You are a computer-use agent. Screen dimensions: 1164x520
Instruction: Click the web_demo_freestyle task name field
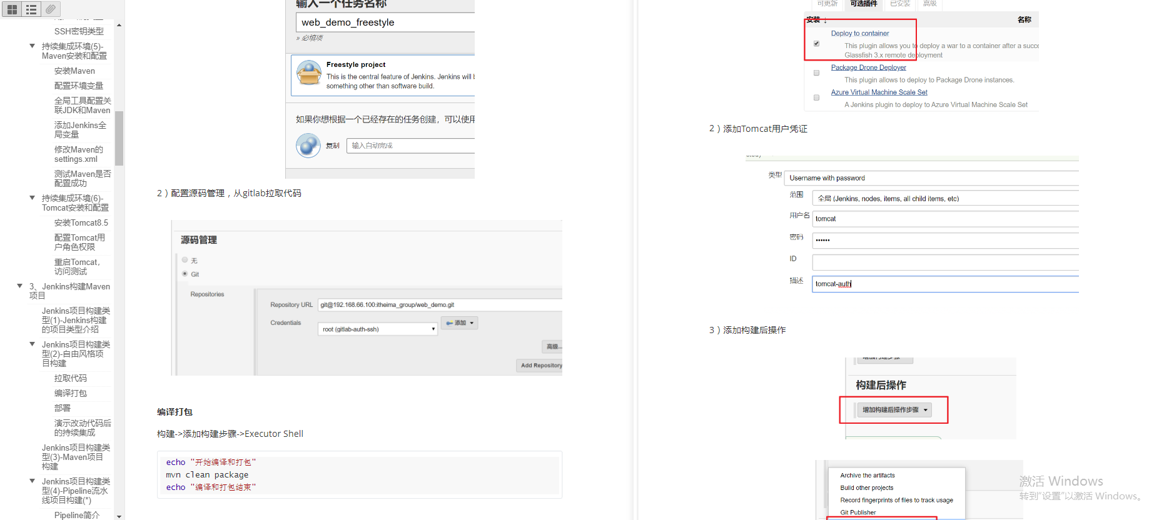pyautogui.click(x=385, y=22)
